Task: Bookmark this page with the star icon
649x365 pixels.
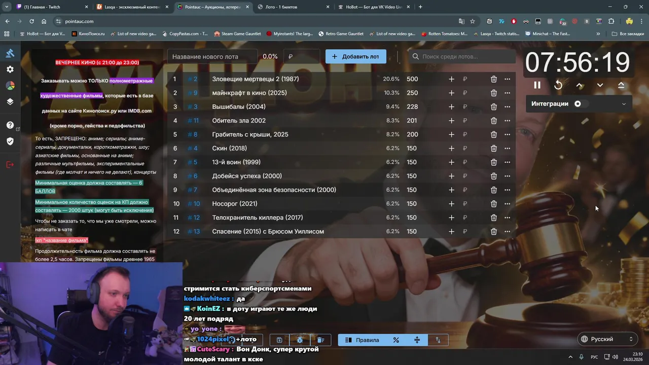Action: [x=473, y=21]
